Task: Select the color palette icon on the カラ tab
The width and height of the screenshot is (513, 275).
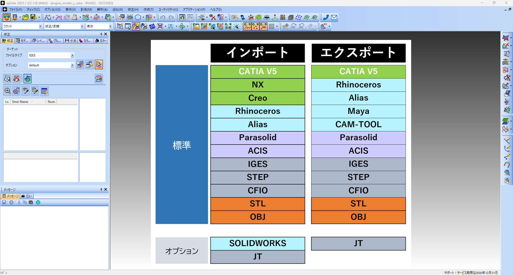Action: tap(81, 41)
